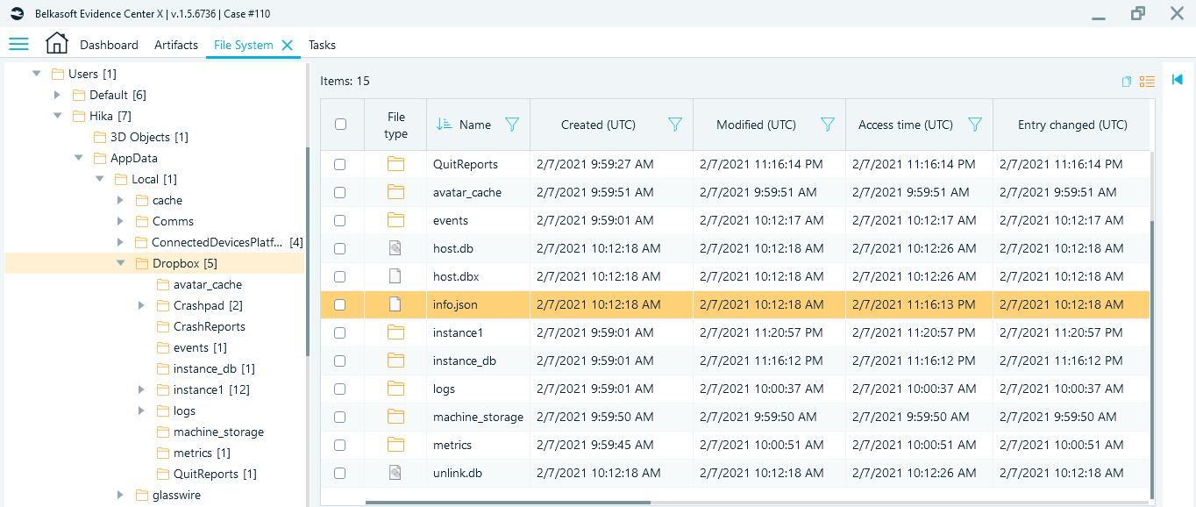Open the Modified (UTC) column filter

click(828, 125)
